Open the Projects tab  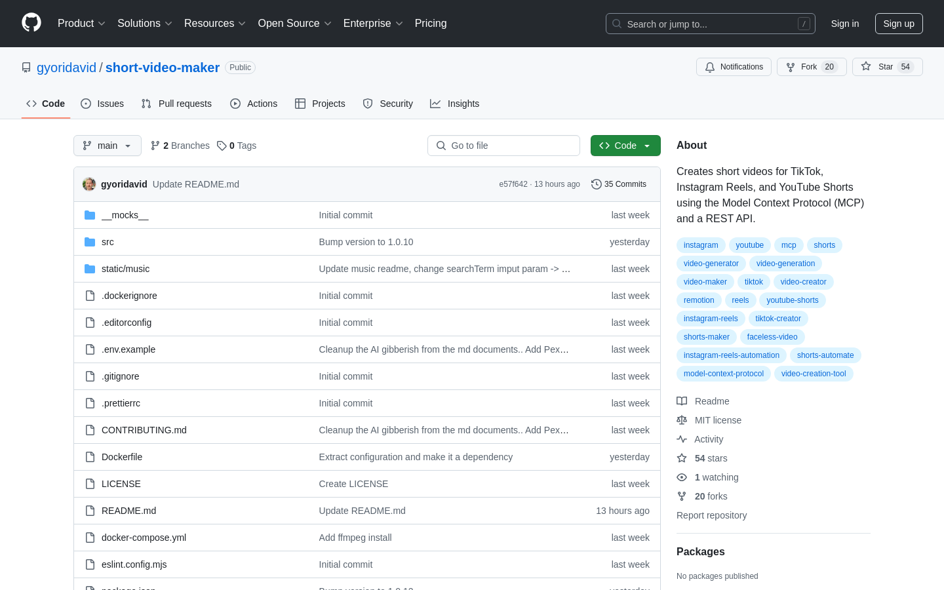(x=320, y=104)
